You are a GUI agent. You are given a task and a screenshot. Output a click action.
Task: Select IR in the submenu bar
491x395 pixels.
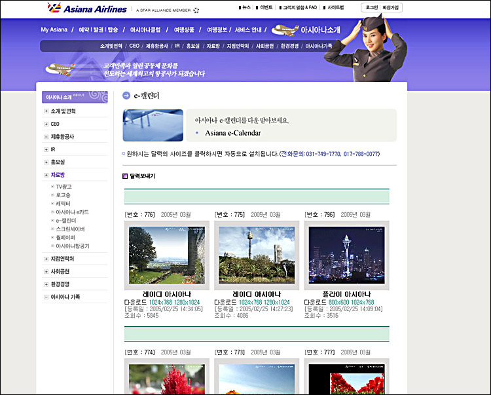coord(177,46)
